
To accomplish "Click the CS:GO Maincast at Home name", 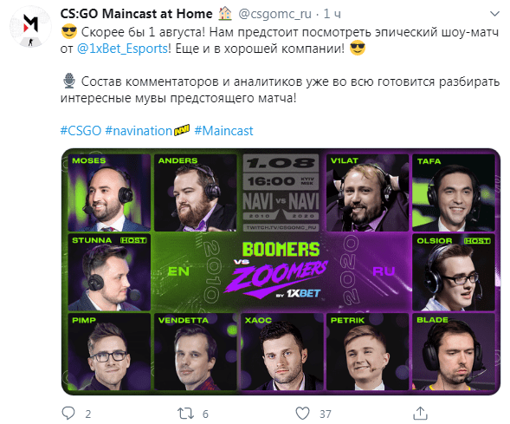I will [136, 14].
